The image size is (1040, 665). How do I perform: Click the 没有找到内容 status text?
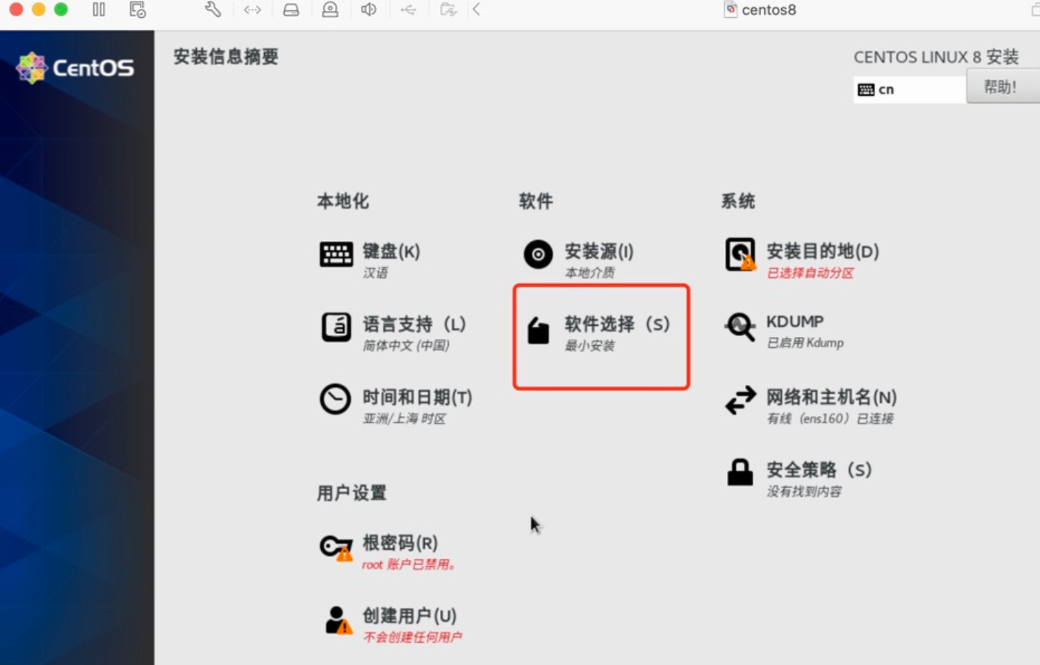coord(804,491)
